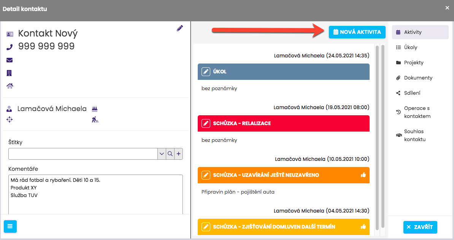Click the activity list vertical scrollbar
The width and height of the screenshot is (454, 240).
[377, 137]
